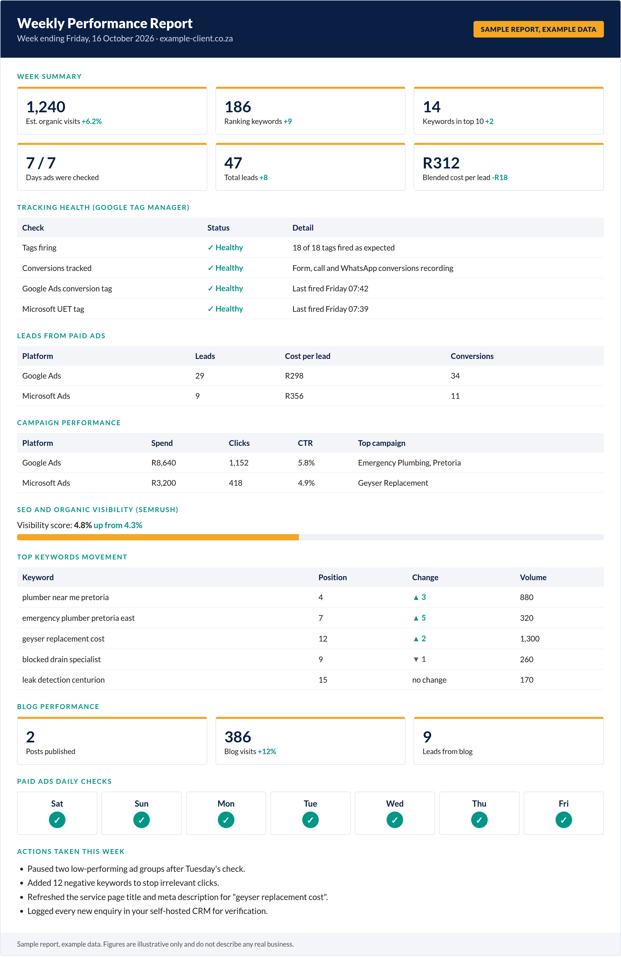Select the R312 Blended cost per lead card
The image size is (621, 958).
tap(509, 167)
